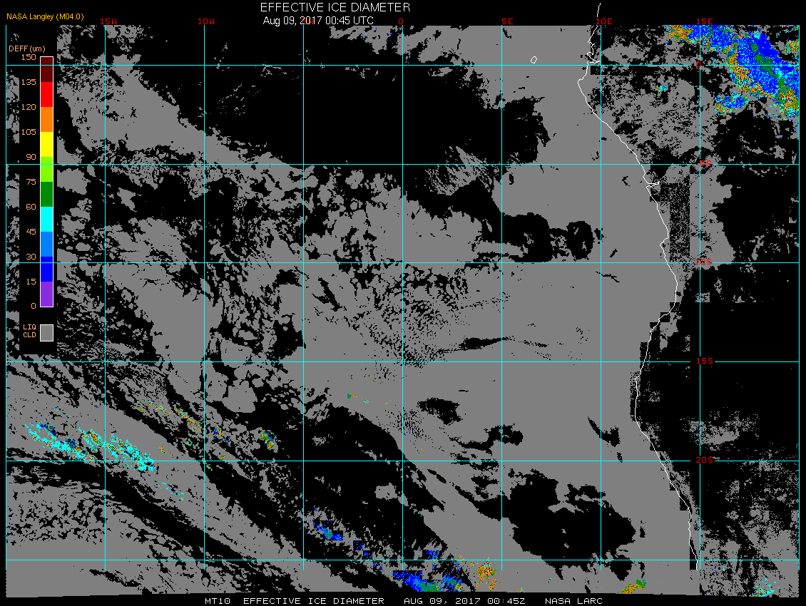Click the '75' colorbar value

31,182
